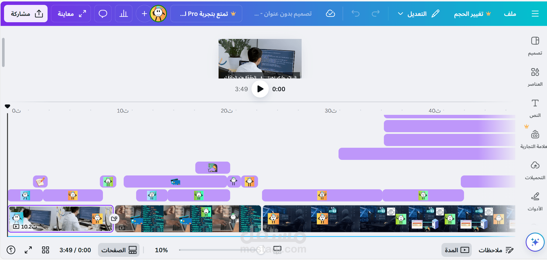The height and width of the screenshot is (260, 547).
Task: Open the الأدوات tools panel
Action: tap(535, 201)
